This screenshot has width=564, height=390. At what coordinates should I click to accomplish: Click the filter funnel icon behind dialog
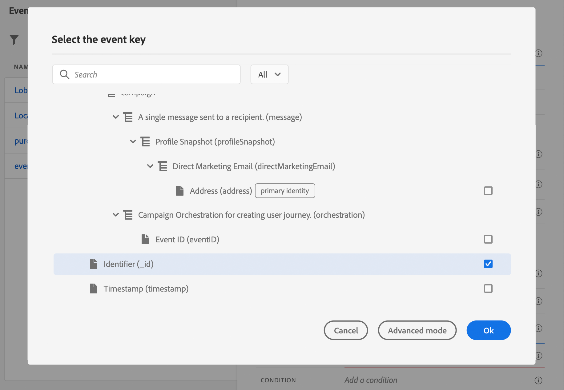point(14,39)
